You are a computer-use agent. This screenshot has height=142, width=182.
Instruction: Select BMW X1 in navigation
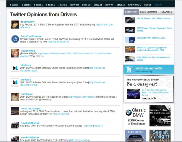(98, 5)
